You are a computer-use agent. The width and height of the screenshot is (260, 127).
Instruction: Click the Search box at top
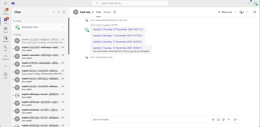pos(130,3)
